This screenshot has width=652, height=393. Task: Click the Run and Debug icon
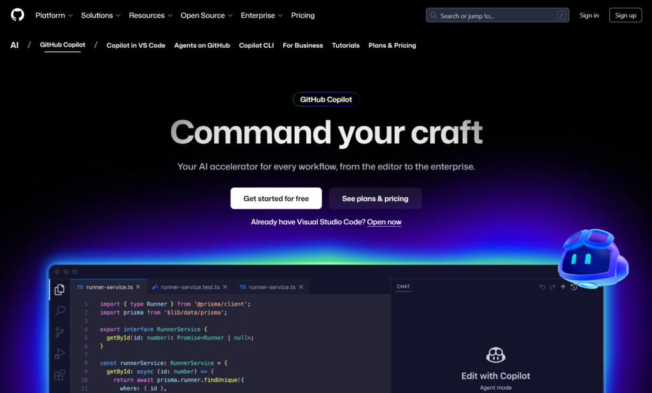59,354
